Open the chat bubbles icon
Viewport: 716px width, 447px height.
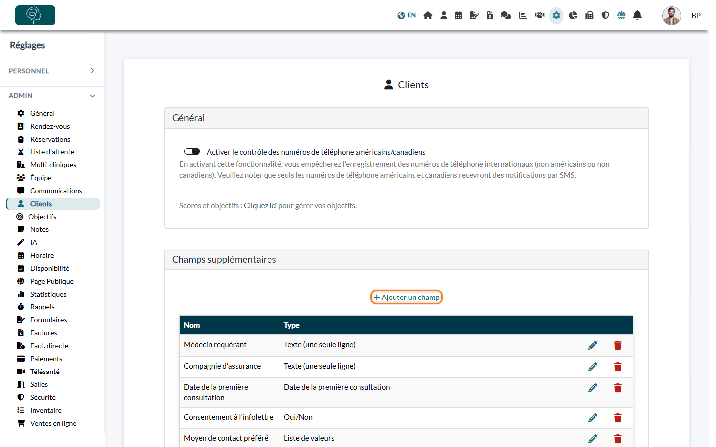point(506,15)
